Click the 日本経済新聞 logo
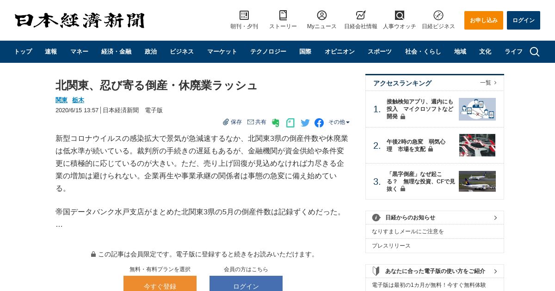555x291 pixels. [80, 20]
